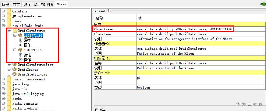Collapse the DruidDataSource folder node
This screenshot has height=111, width=266.
9,31
